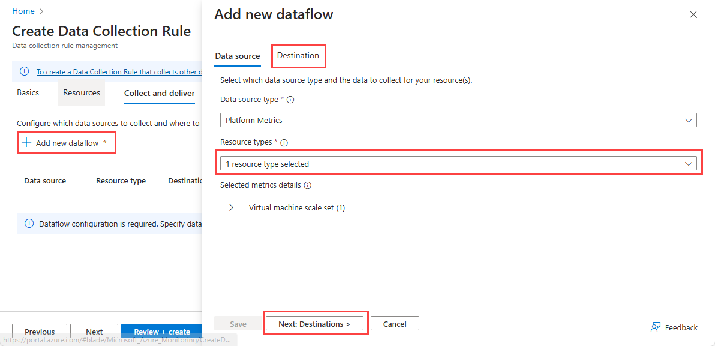Go to the Basics tab
Screen dimensions: 715x346
(x=28, y=93)
